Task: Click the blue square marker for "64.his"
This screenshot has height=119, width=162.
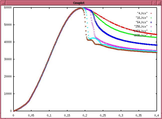Action: 151,22
